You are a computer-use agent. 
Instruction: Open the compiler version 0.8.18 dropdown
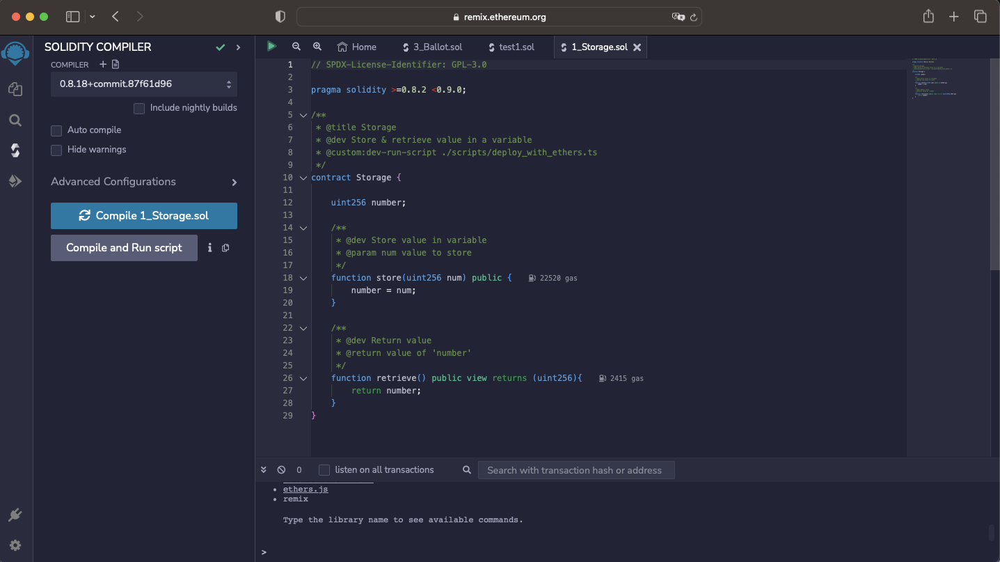[x=144, y=84]
